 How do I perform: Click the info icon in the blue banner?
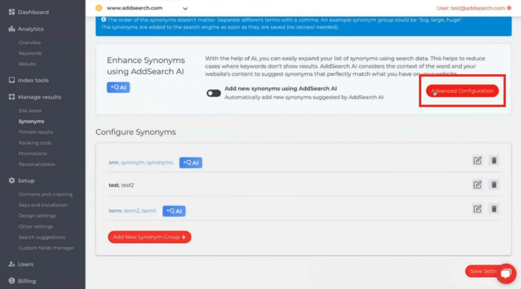click(x=103, y=20)
